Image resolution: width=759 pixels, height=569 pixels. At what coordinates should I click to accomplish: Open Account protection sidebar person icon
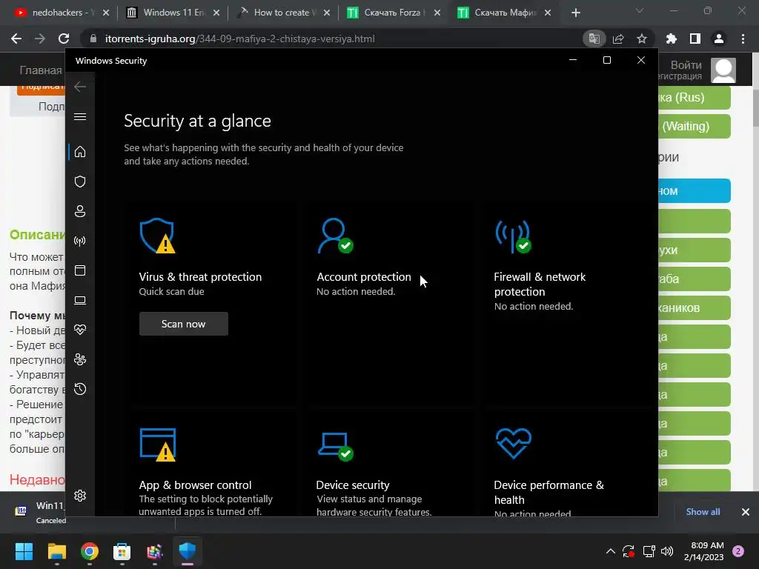tap(80, 211)
